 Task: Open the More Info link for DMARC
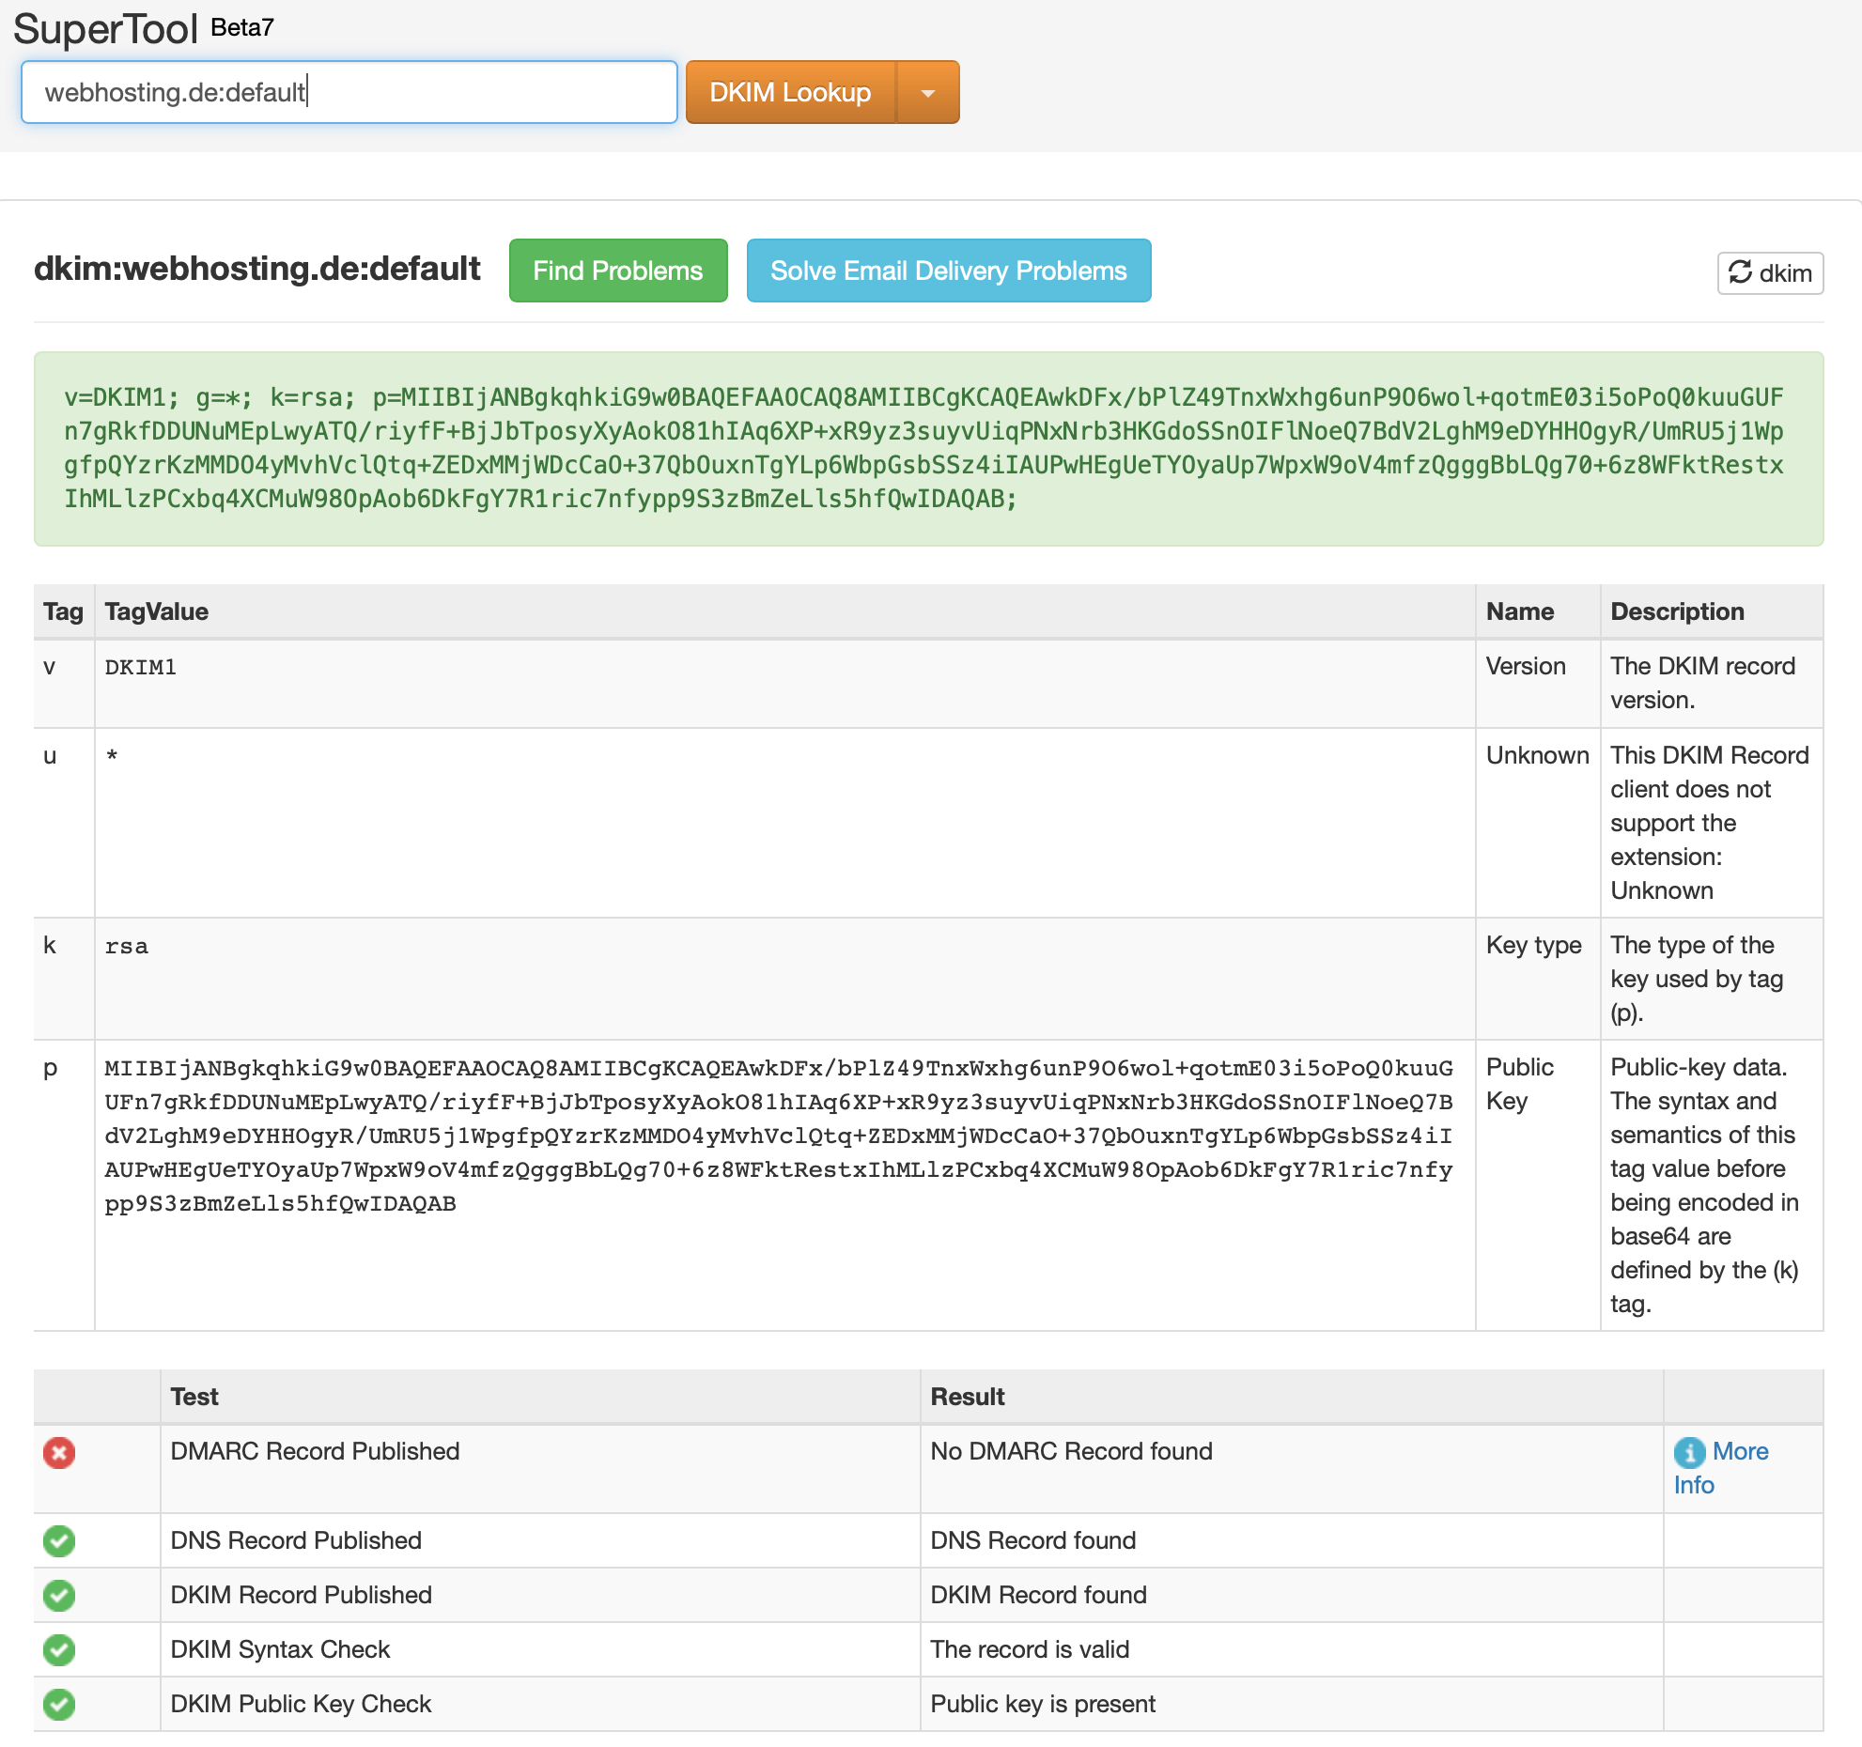pyautogui.click(x=1739, y=1452)
